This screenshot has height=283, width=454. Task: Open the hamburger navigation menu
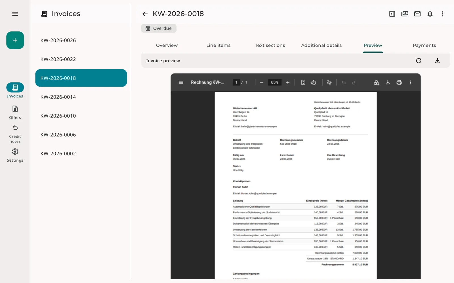pos(15,14)
